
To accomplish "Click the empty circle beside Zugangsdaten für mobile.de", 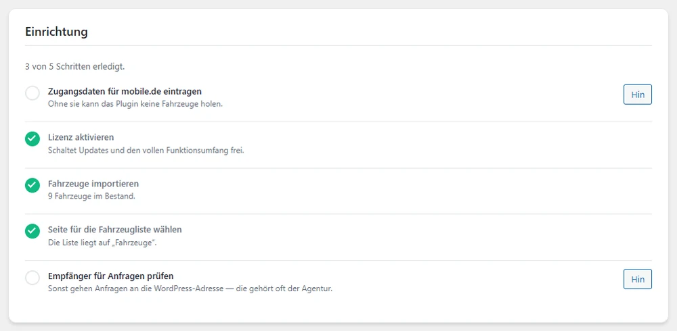I will [x=32, y=93].
